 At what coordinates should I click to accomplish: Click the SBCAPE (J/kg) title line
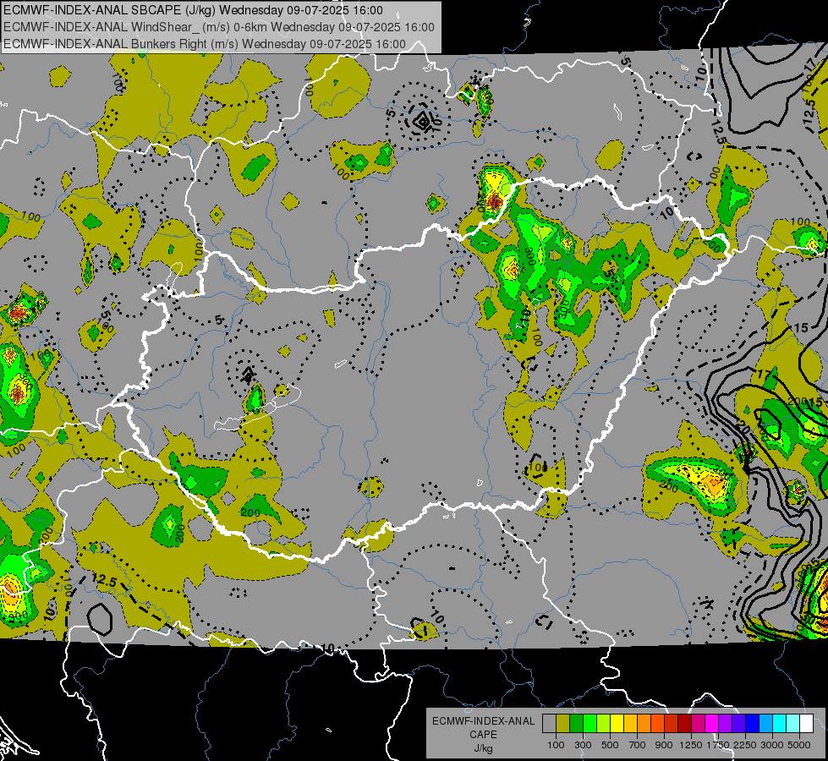coord(194,10)
